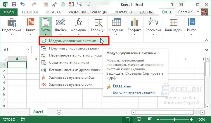Click the zoom in plus button

point(191,120)
